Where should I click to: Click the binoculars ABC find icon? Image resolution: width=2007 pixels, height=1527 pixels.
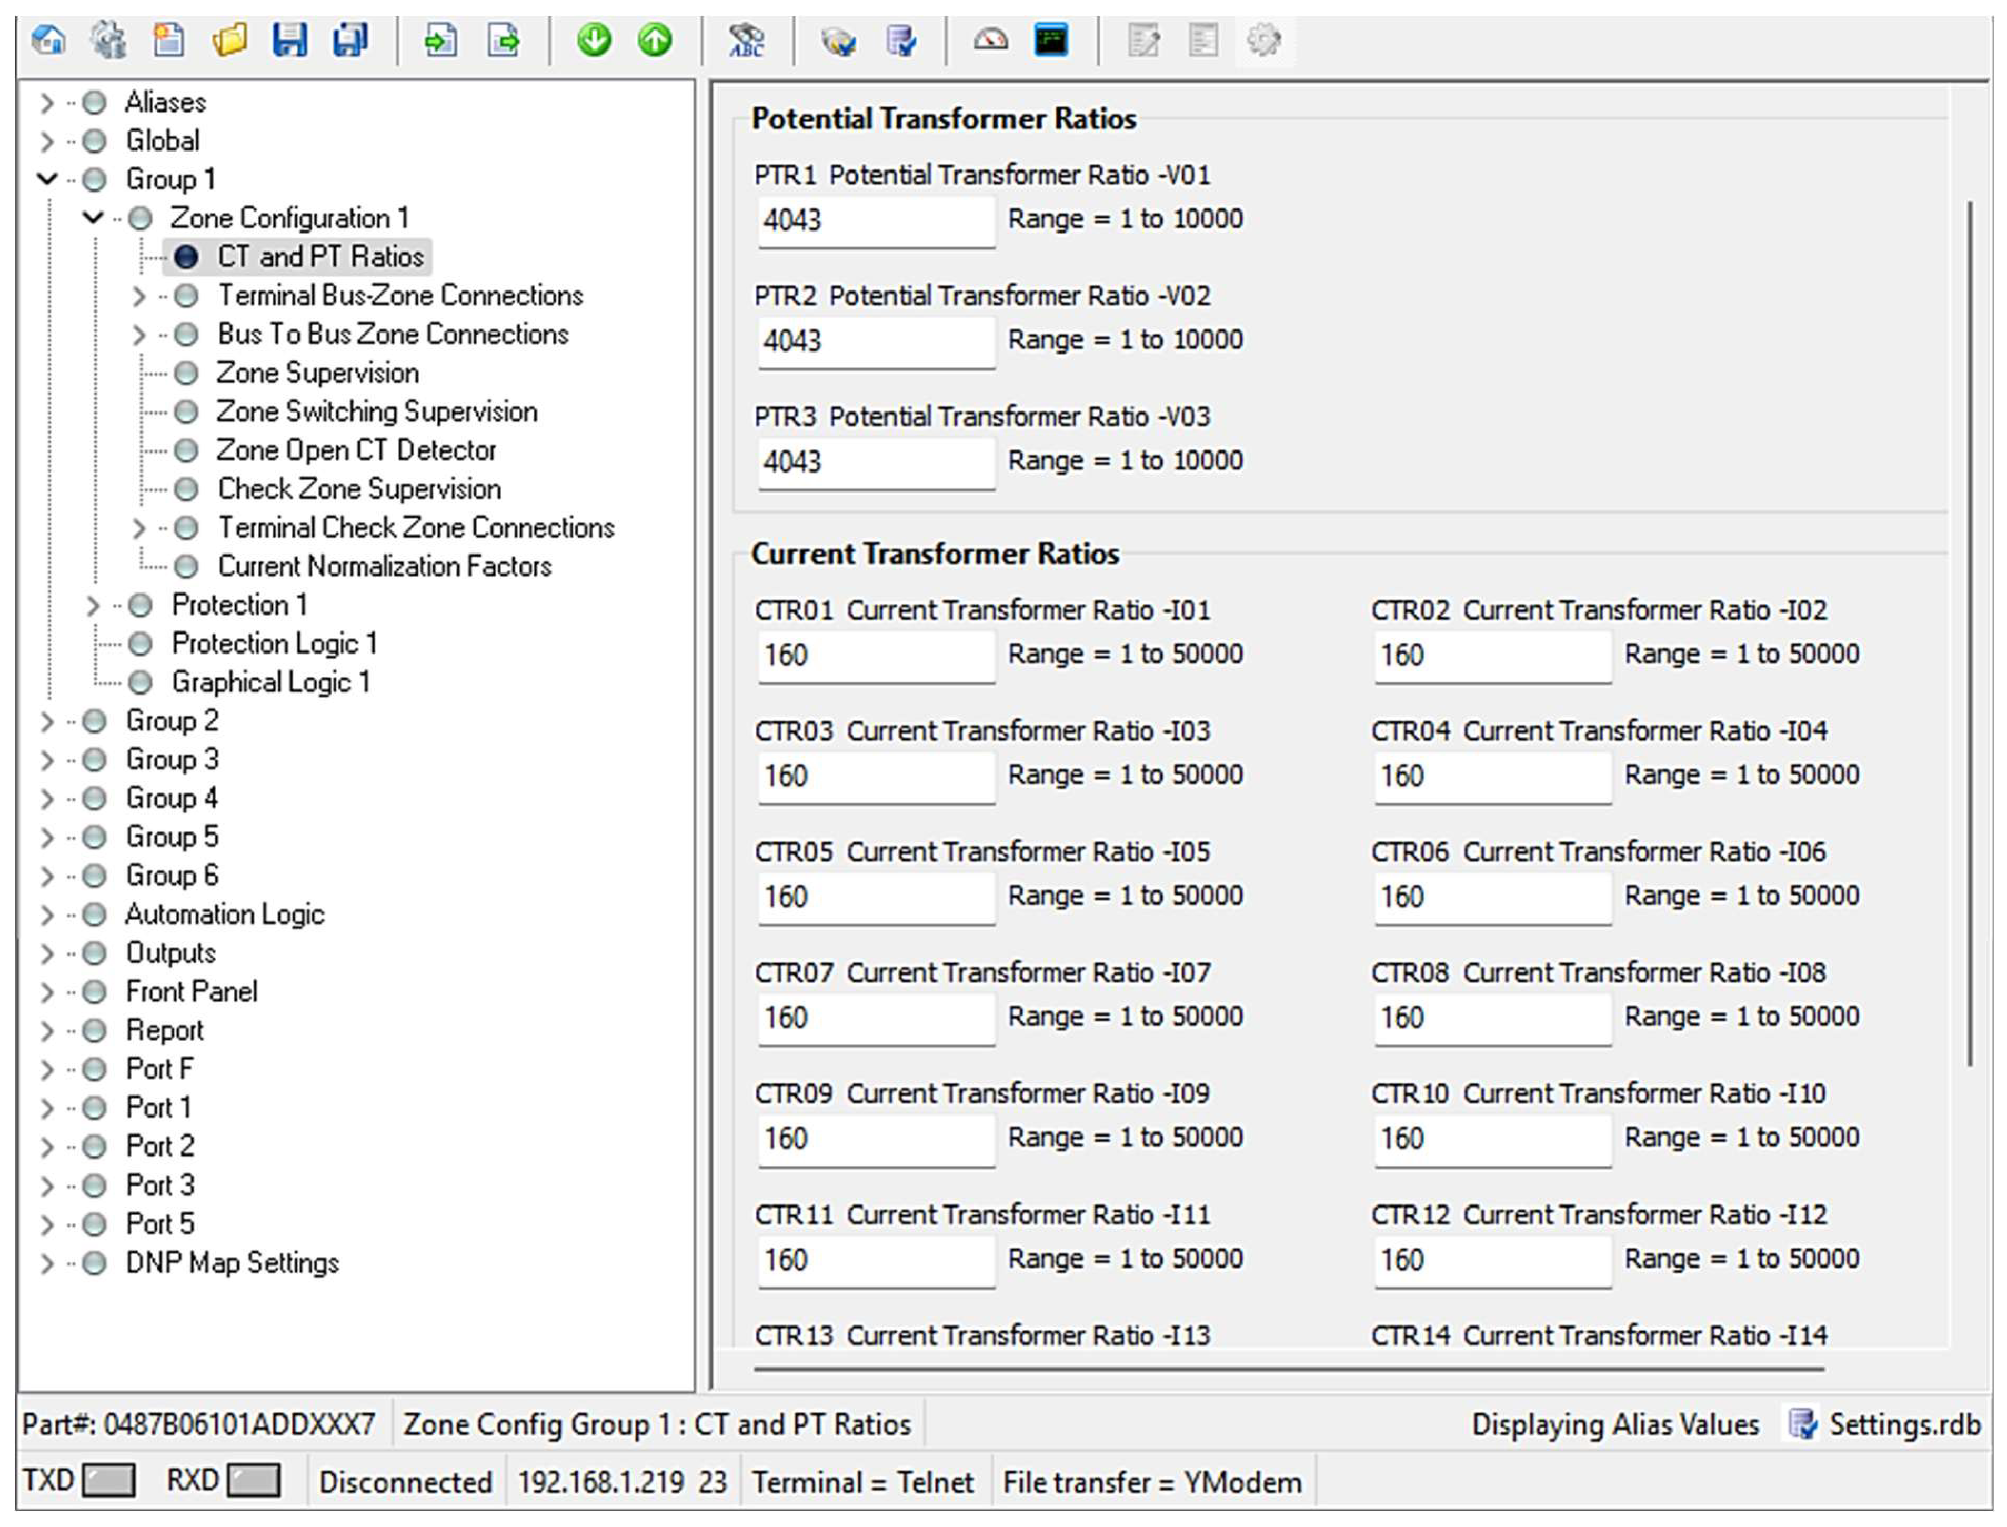(x=746, y=40)
